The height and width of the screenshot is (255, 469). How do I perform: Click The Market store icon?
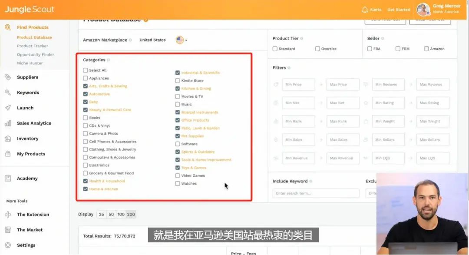tap(8, 229)
